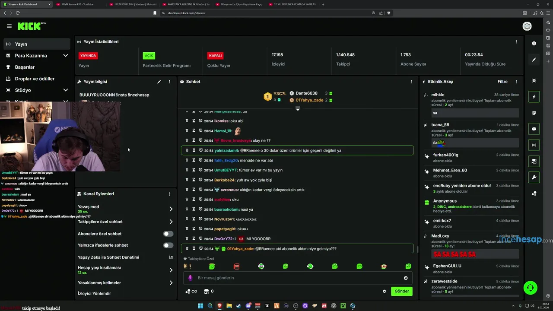
Task: Open OBS Studio from taskbar
Action: point(296,306)
